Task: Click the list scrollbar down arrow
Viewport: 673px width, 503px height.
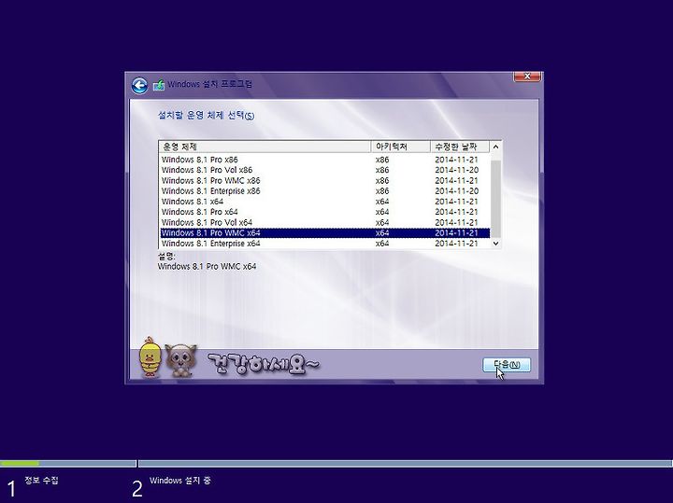Action: coord(495,244)
